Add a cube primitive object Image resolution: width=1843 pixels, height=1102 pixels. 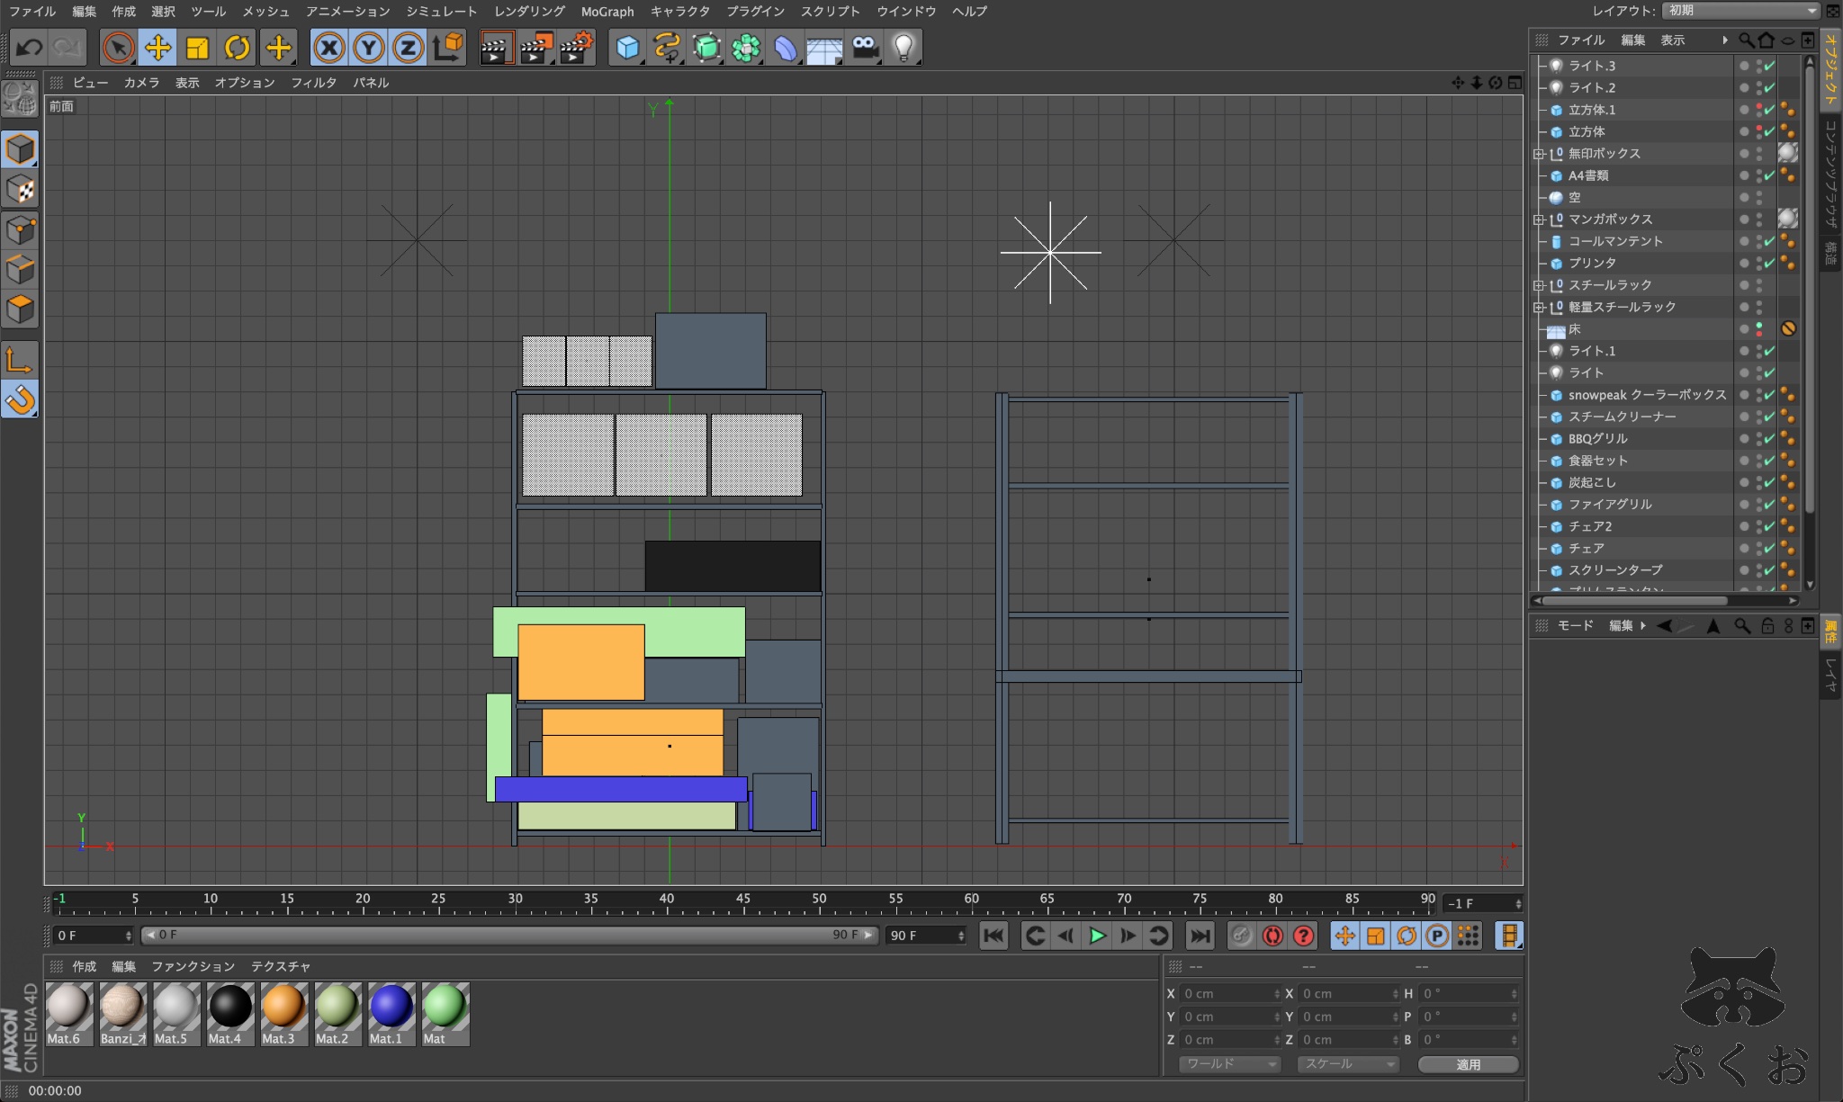(627, 47)
